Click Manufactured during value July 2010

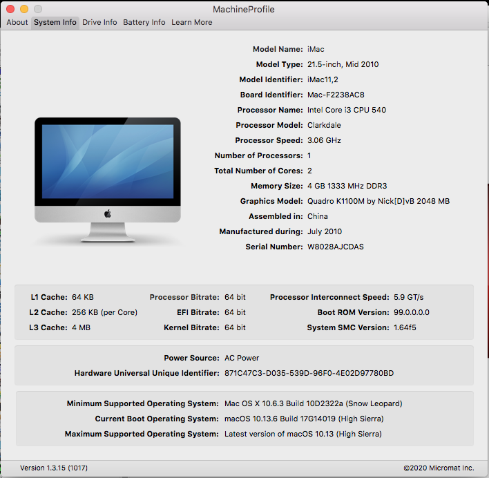(x=325, y=231)
